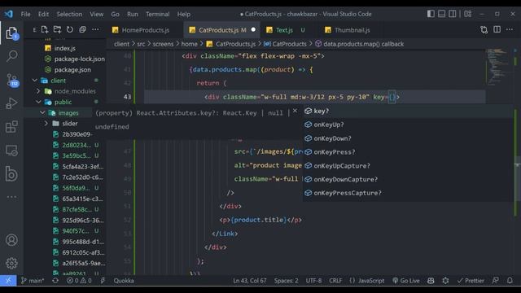Open notifications bell in status bar
The width and height of the screenshot is (521, 293).
(510, 281)
